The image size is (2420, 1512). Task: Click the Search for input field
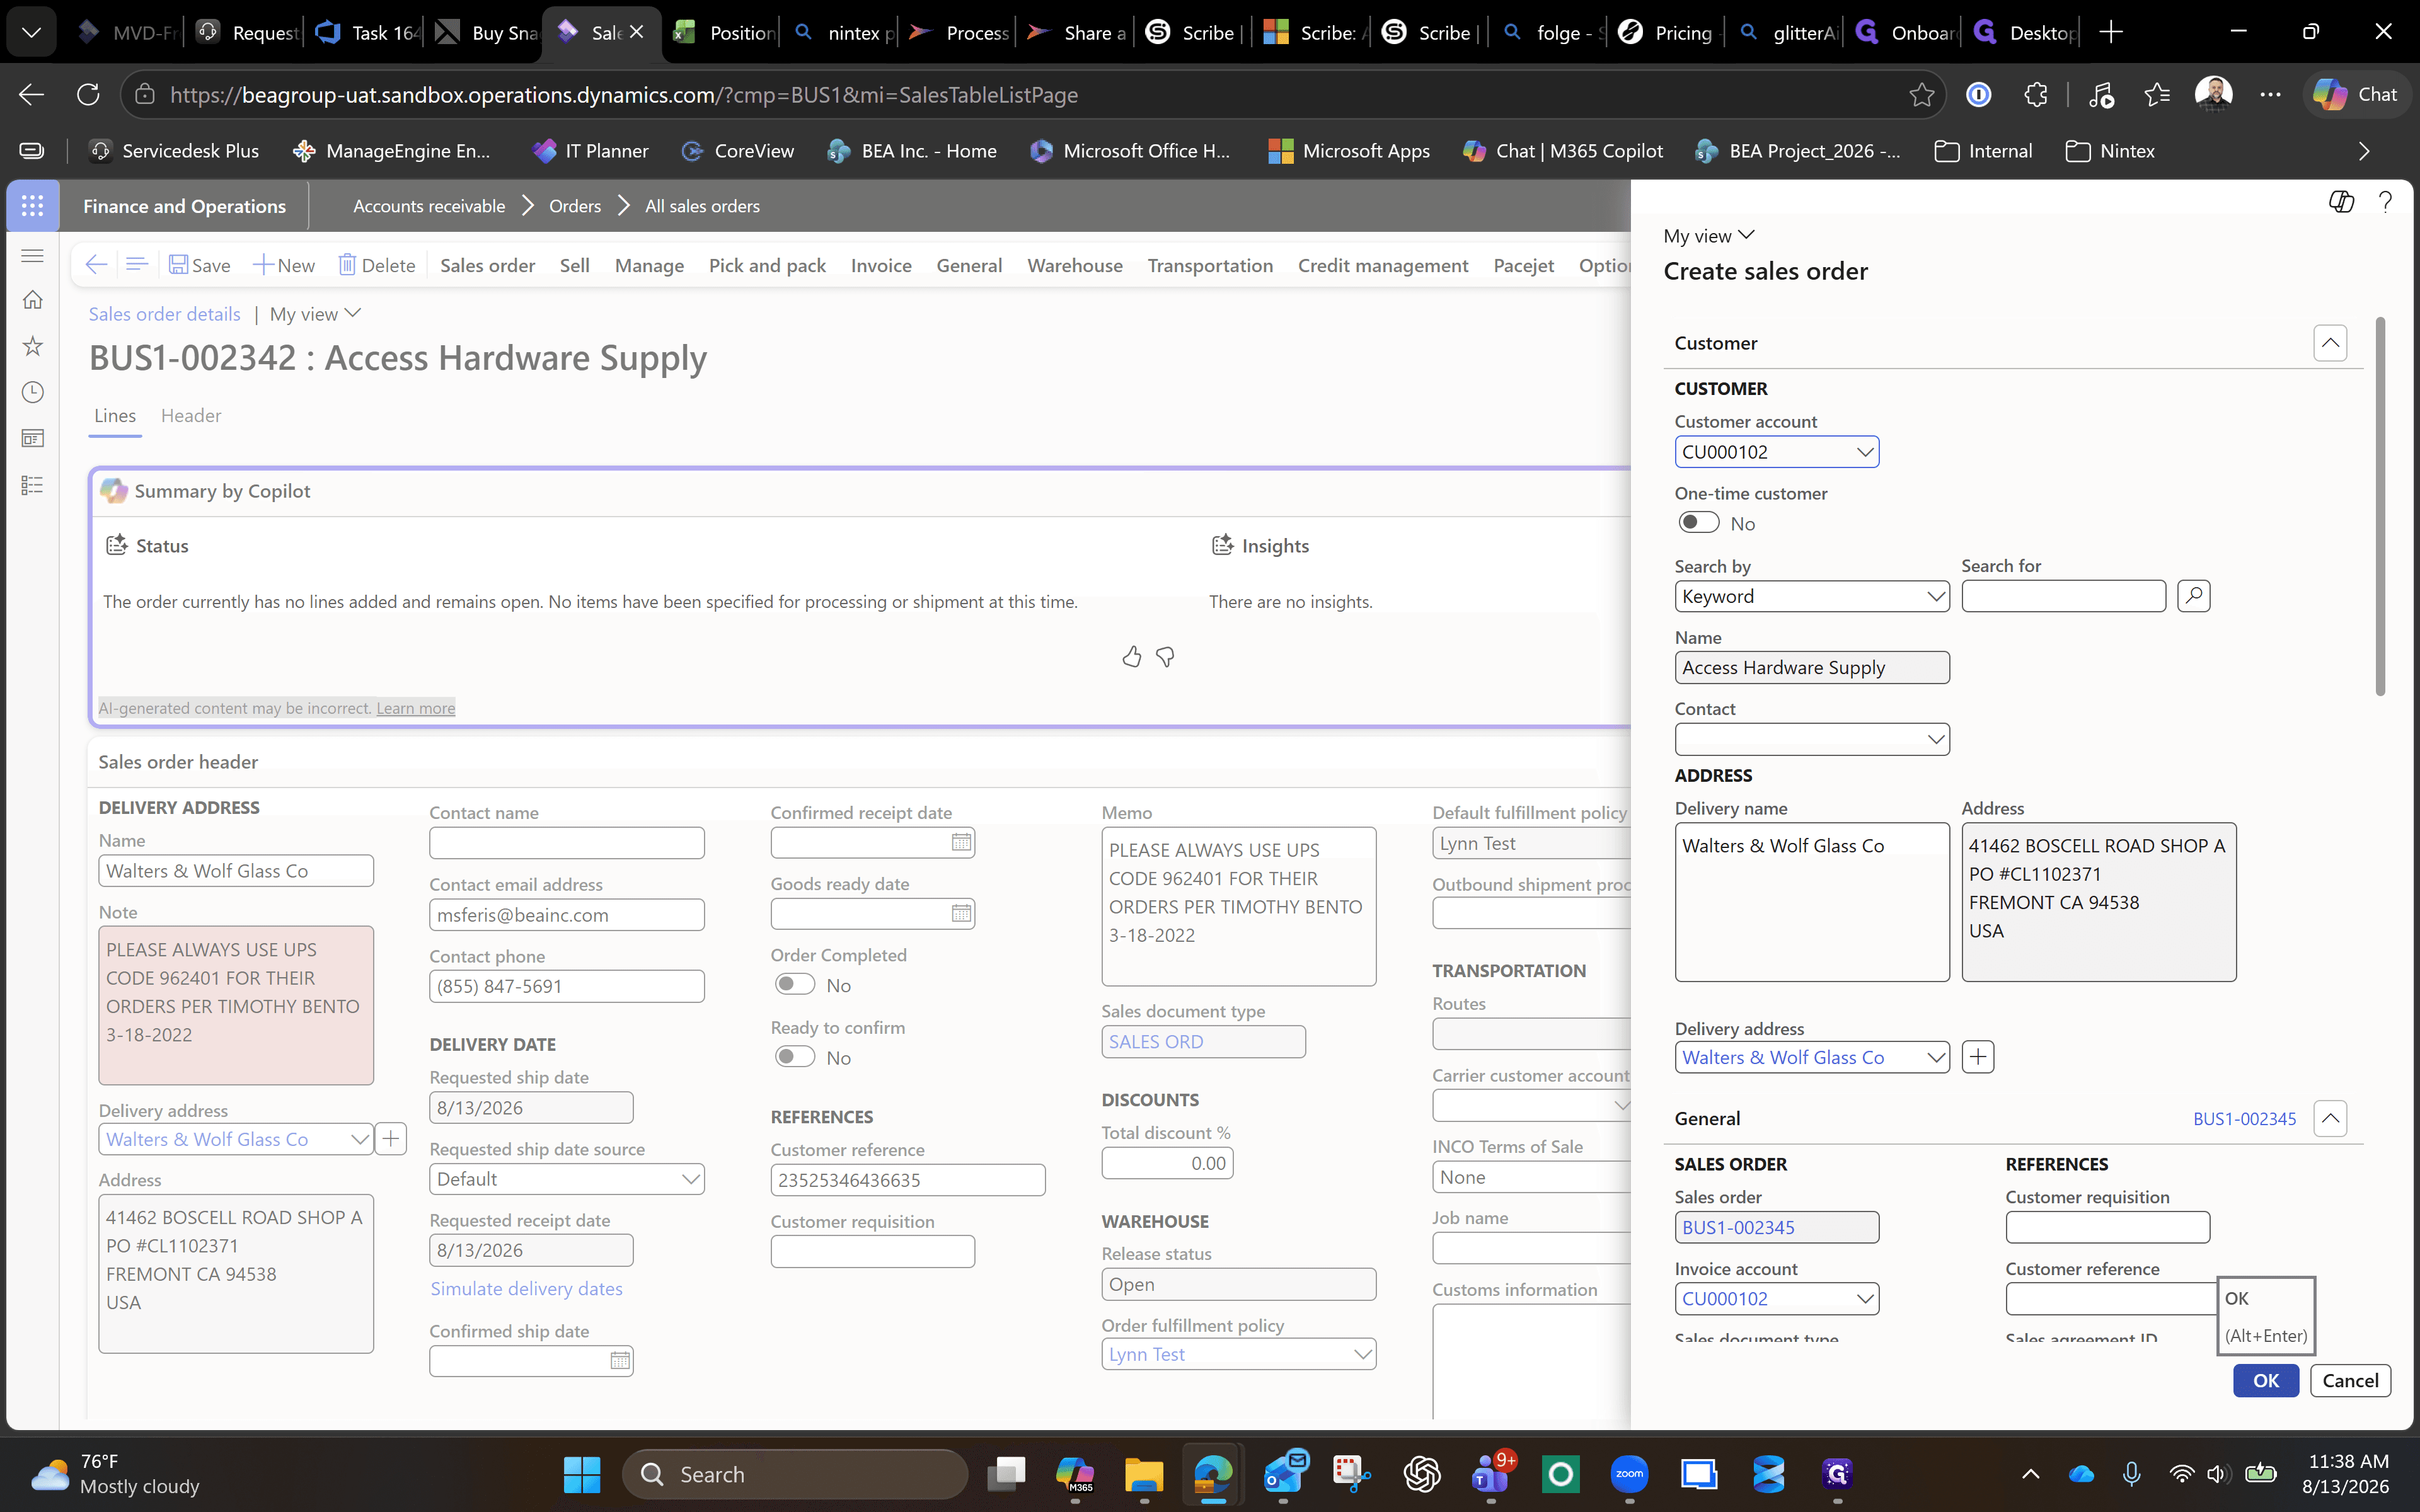pos(2063,596)
